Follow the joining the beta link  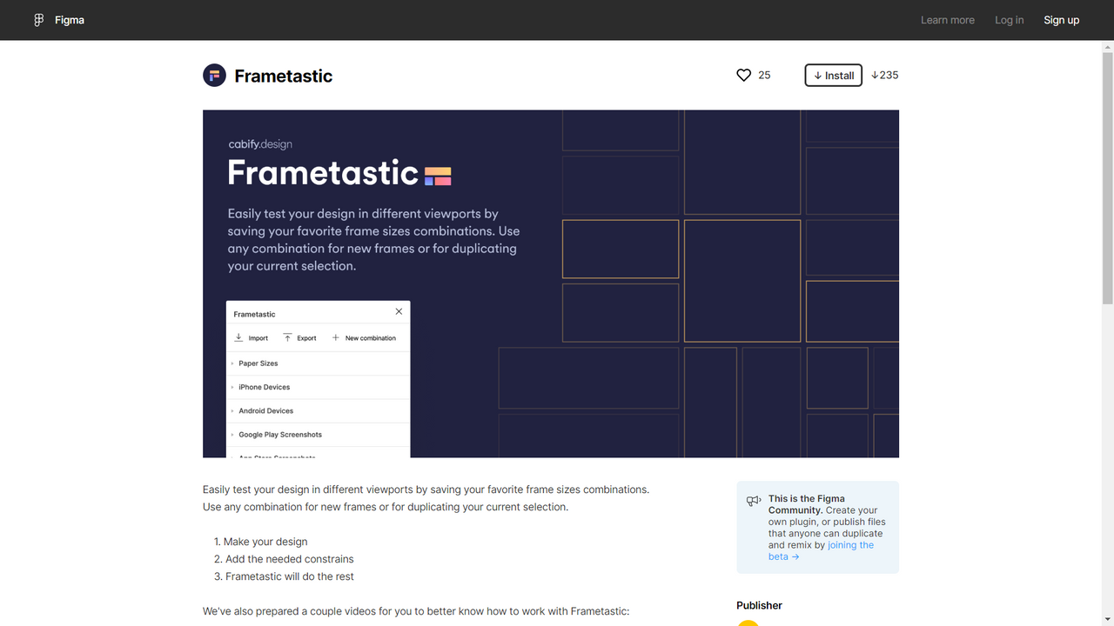pyautogui.click(x=821, y=551)
